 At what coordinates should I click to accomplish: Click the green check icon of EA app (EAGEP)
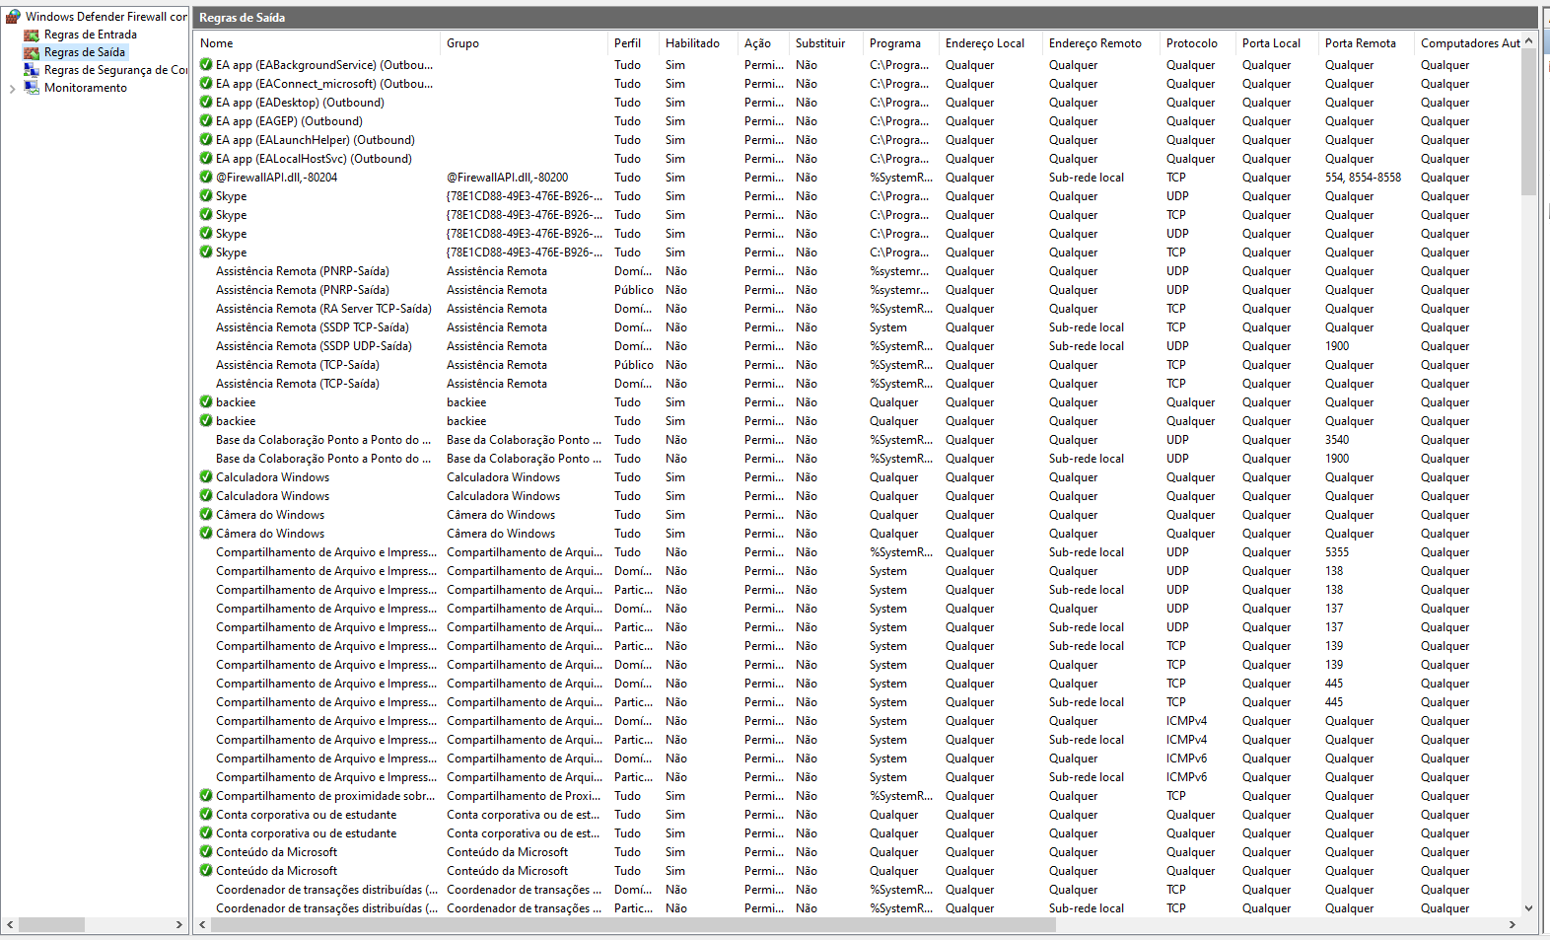[x=206, y=121]
